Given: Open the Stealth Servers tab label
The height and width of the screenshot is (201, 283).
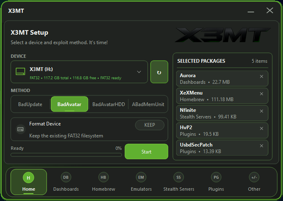Looking at the screenshot, I should click(x=179, y=189).
